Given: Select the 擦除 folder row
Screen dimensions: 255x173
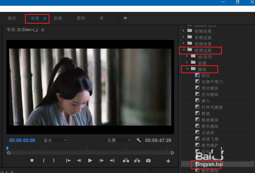Looking at the screenshot, I should 218,69.
